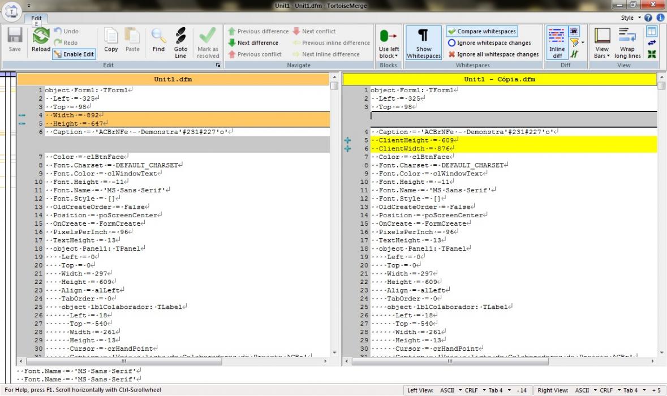This screenshot has height=396, width=667.
Task: Open the Edit ribbon tab
Action: (36, 18)
